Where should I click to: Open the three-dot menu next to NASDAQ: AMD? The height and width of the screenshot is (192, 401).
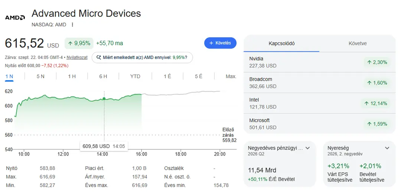coord(72,25)
